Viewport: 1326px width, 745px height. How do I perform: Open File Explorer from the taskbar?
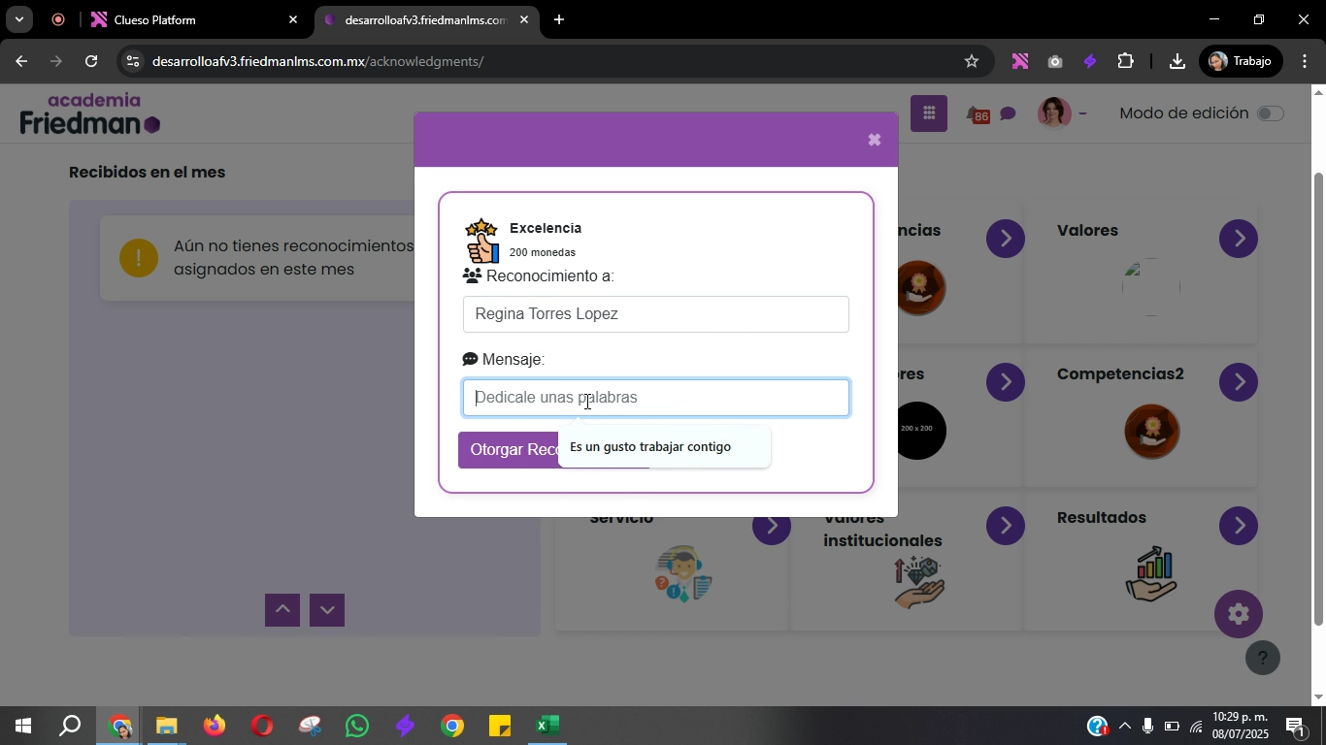[x=167, y=726]
